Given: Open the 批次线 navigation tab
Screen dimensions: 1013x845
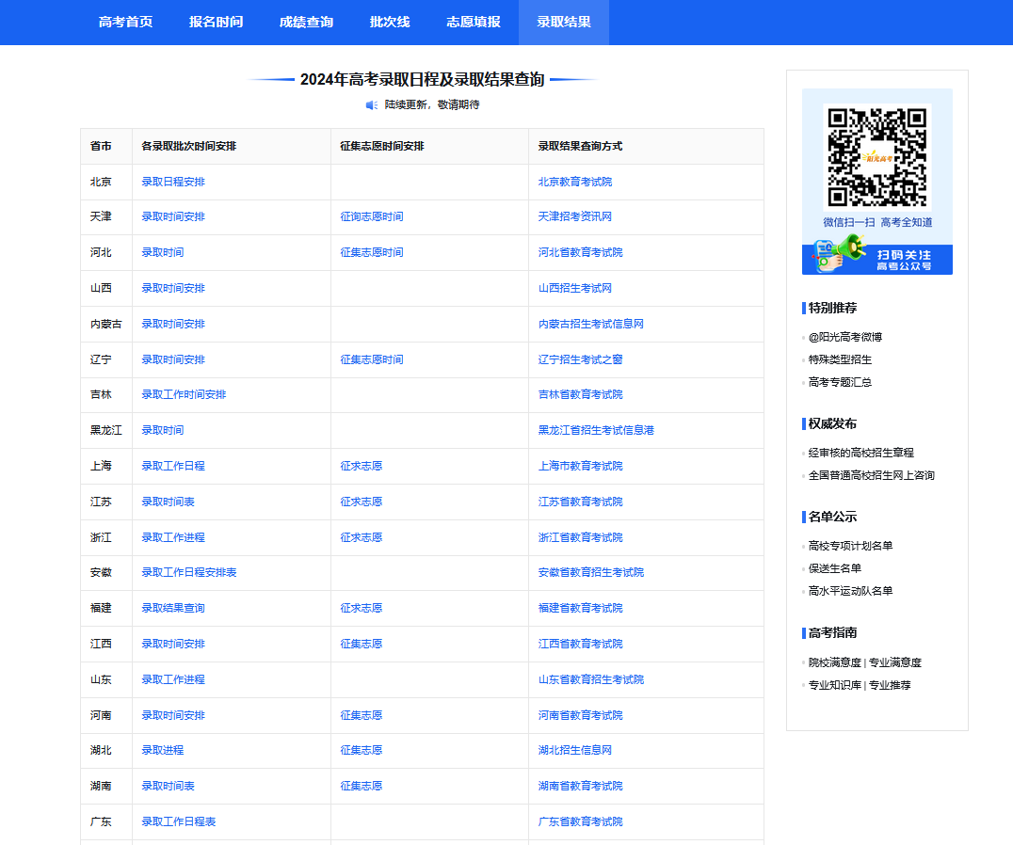Looking at the screenshot, I should click(391, 23).
